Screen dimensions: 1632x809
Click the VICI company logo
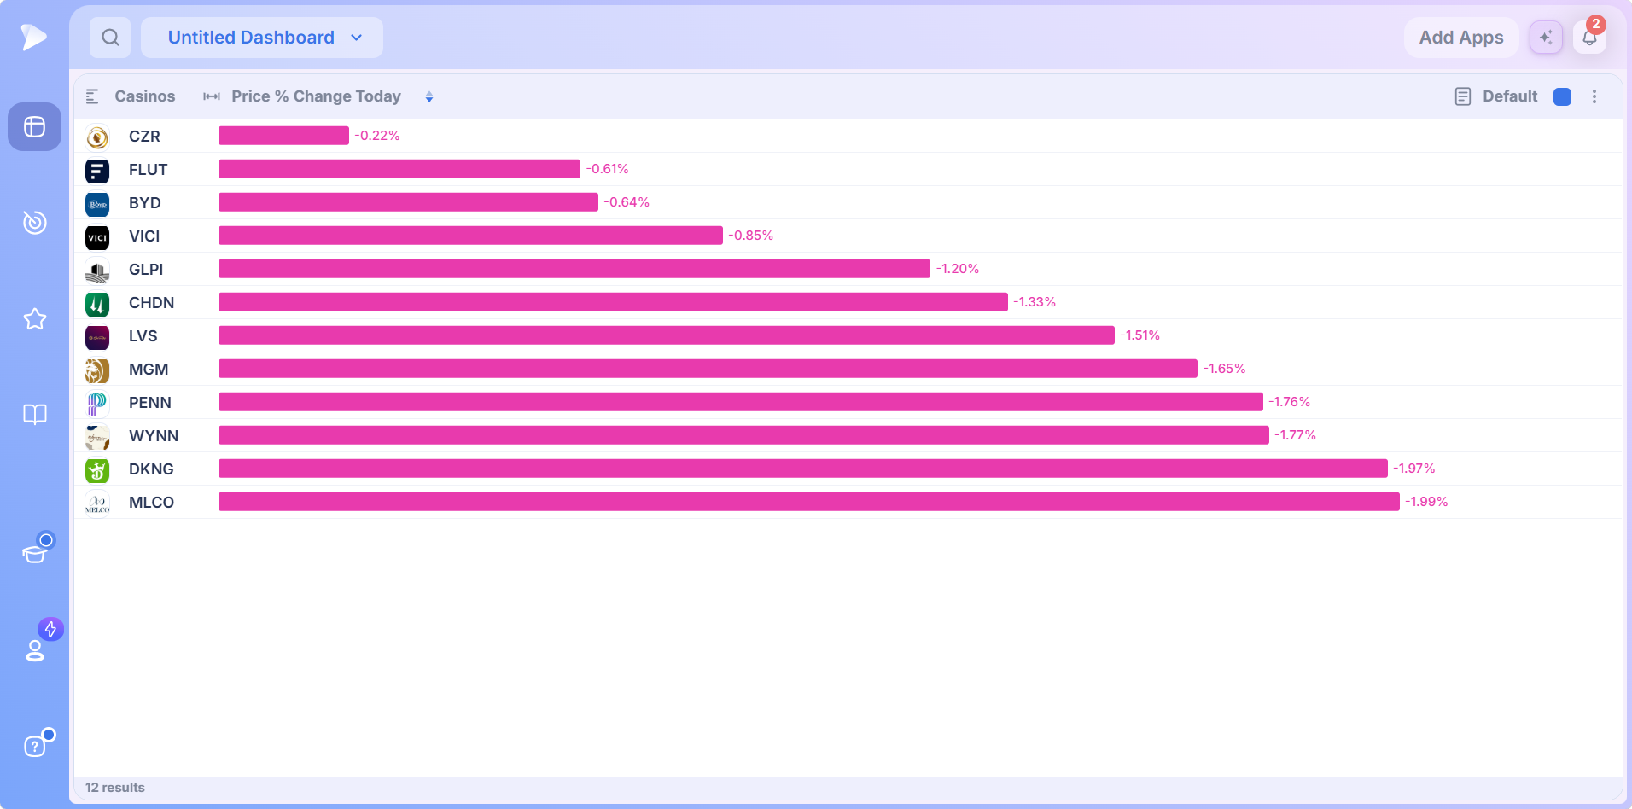[97, 236]
